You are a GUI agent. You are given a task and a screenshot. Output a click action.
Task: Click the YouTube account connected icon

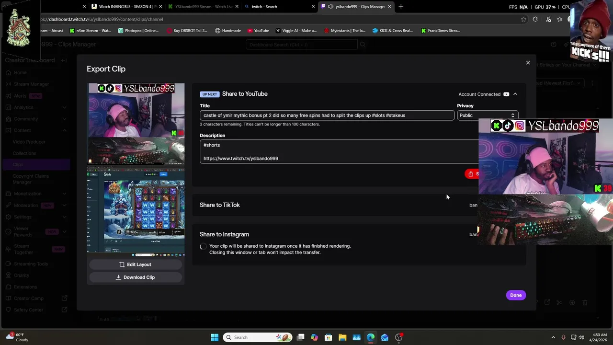[506, 94]
